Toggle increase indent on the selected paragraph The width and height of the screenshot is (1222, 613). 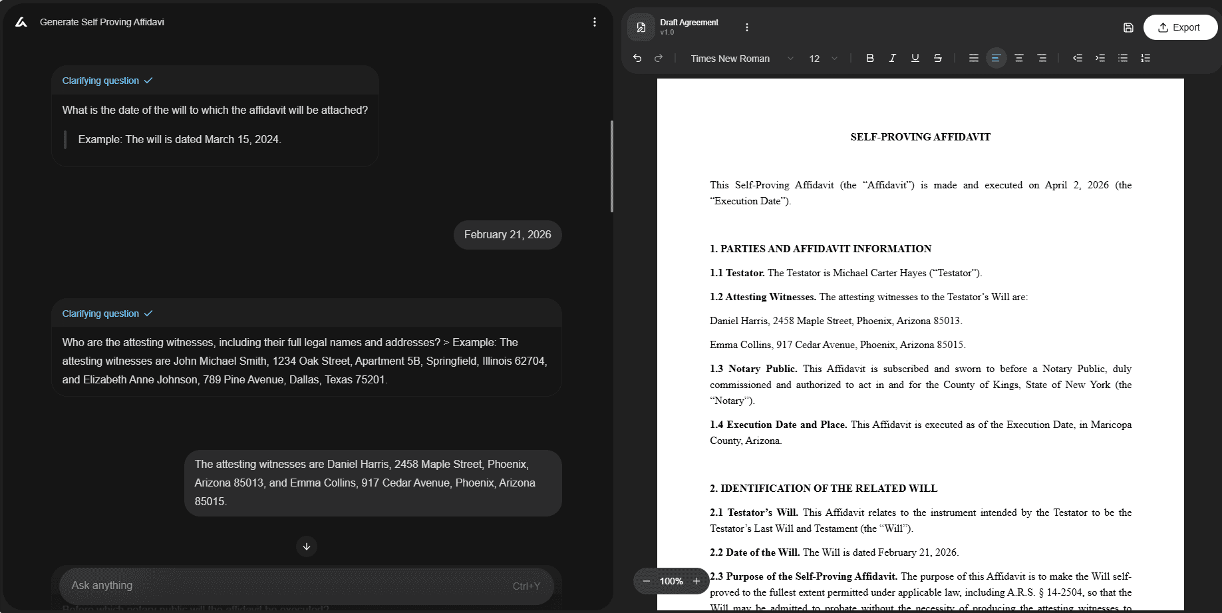click(1100, 58)
